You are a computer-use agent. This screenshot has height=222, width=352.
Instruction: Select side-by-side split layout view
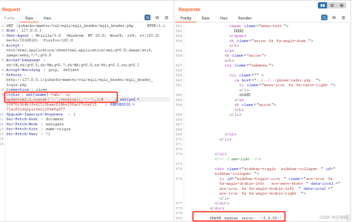tap(322, 5)
